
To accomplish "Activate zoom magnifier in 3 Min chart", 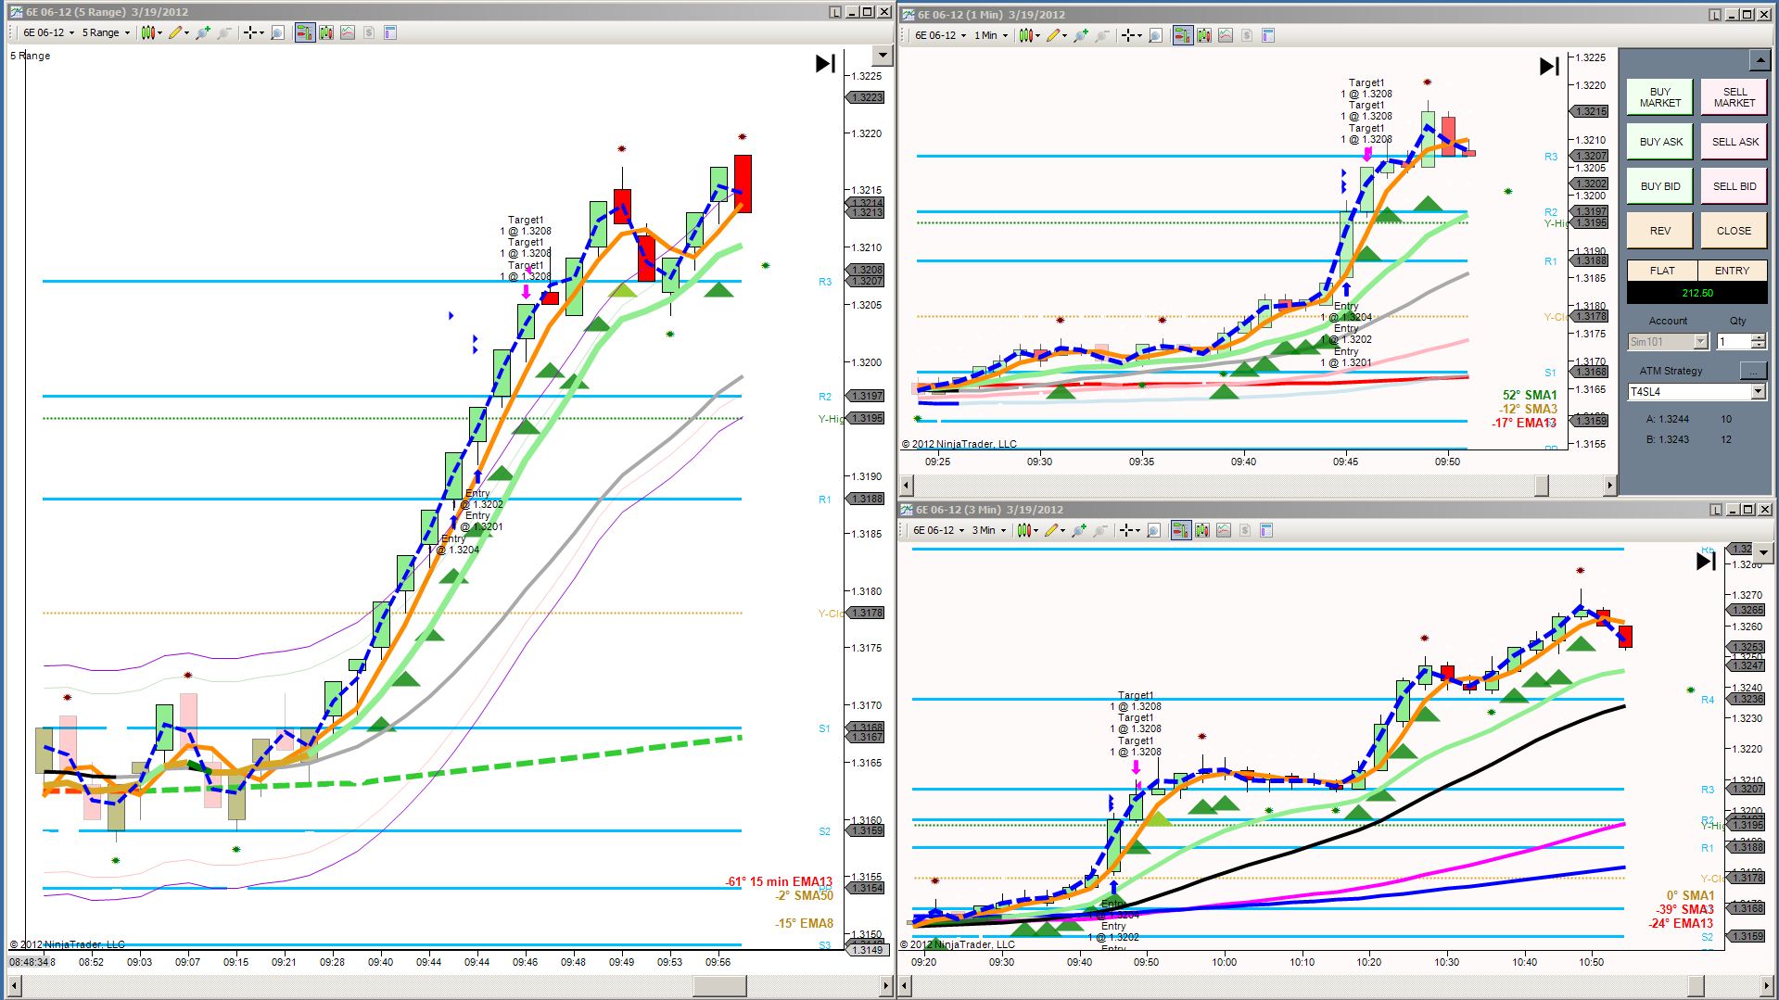I will point(1153,530).
